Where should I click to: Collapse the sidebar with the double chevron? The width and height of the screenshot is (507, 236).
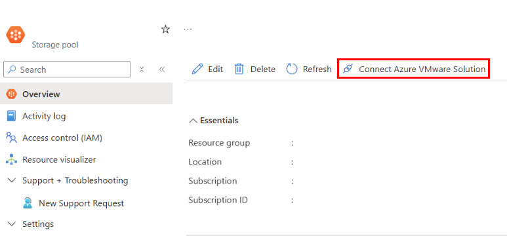coord(162,69)
